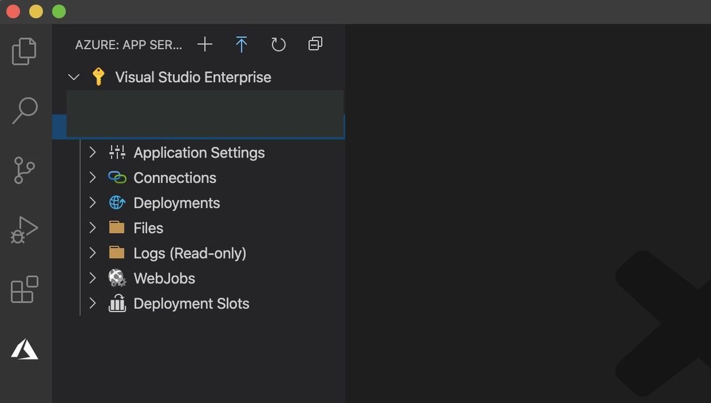Click the red close window button

click(13, 11)
